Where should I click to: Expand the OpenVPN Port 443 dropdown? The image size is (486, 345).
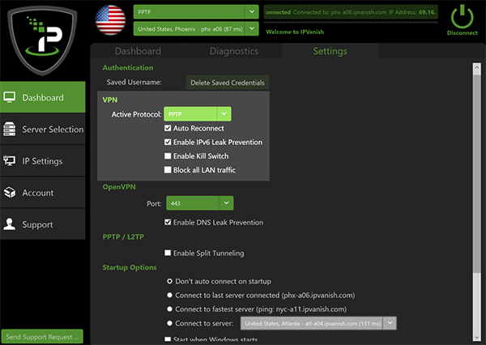(200, 203)
